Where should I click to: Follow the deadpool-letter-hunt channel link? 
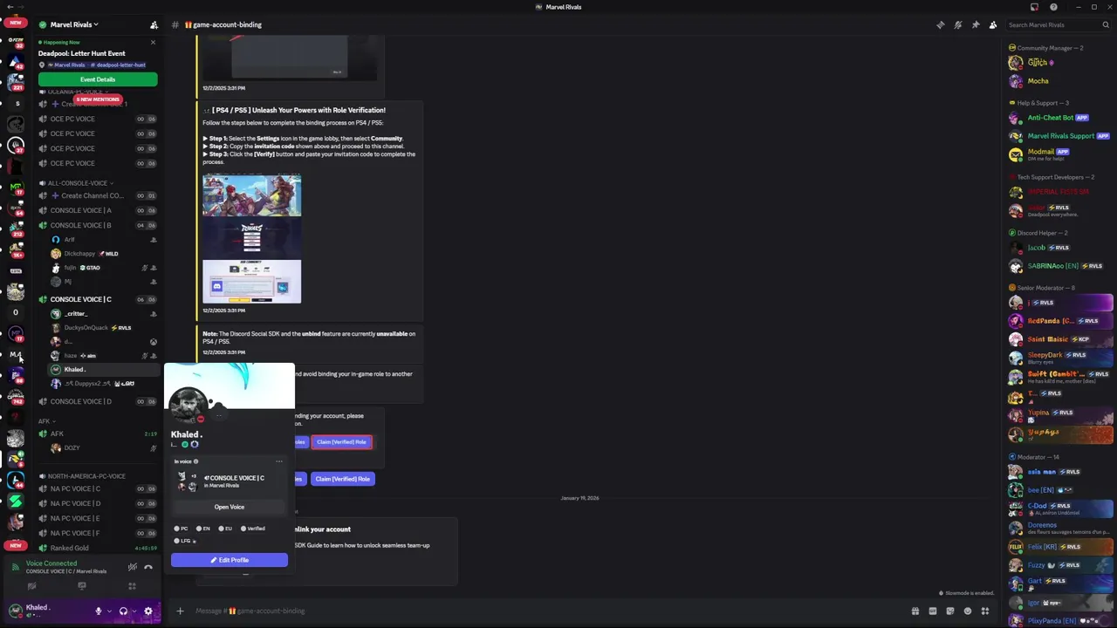pos(118,65)
